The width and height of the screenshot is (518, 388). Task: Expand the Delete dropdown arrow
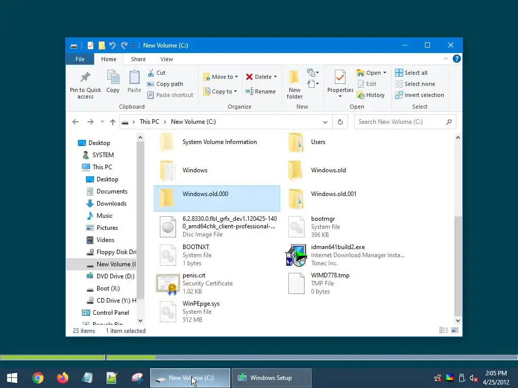(x=275, y=77)
